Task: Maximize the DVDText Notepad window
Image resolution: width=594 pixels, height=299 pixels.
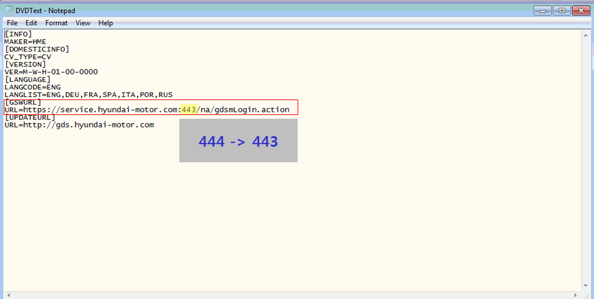Action: [562, 11]
